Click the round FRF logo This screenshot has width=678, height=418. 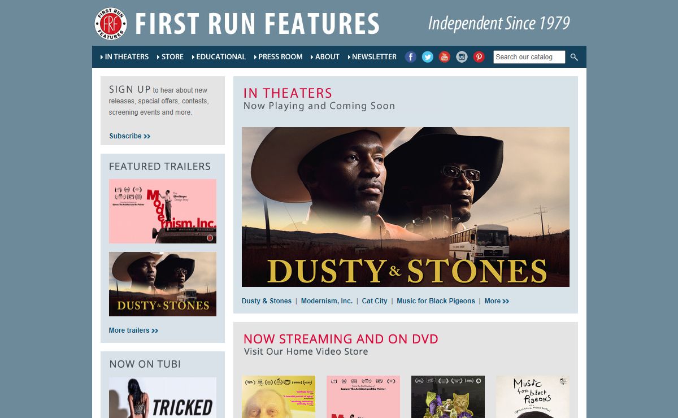click(x=111, y=24)
